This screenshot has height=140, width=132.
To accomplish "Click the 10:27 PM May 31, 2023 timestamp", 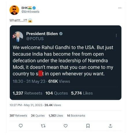I will pyautogui.click(x=26, y=105).
